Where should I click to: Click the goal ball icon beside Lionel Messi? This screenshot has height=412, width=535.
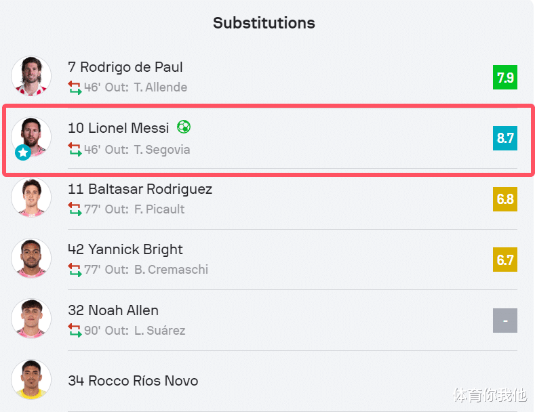click(x=184, y=127)
